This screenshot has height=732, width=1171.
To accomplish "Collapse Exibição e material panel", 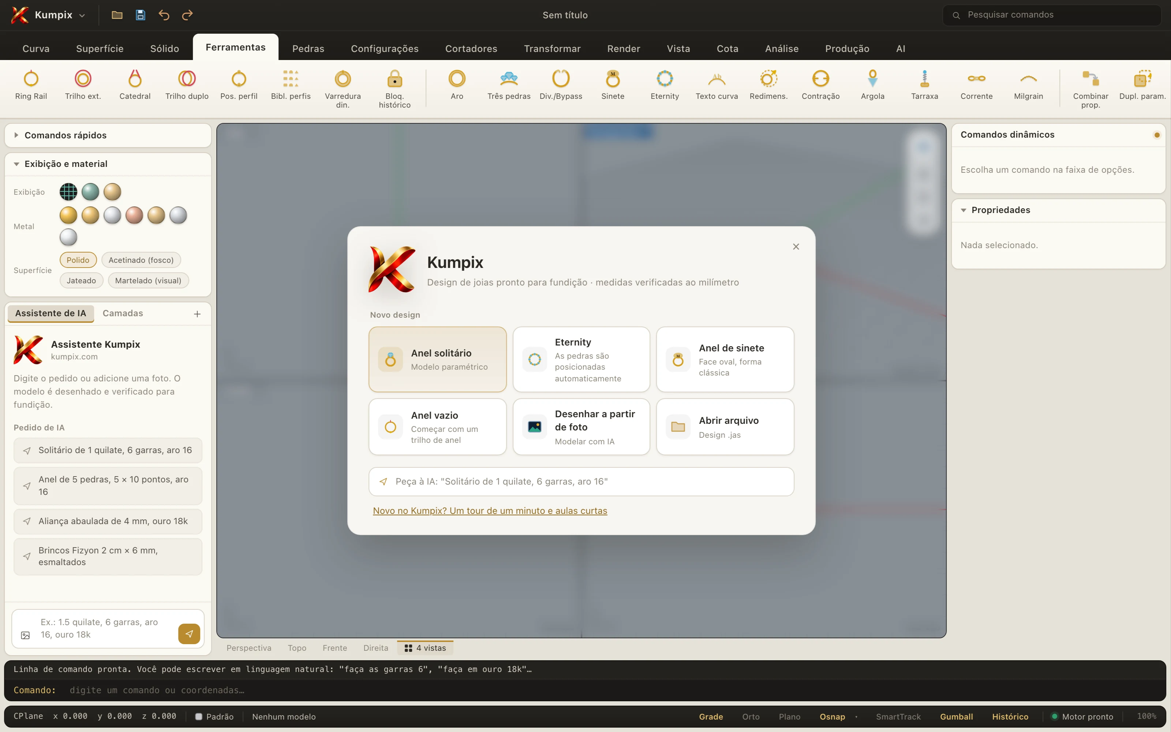I will 108,164.
